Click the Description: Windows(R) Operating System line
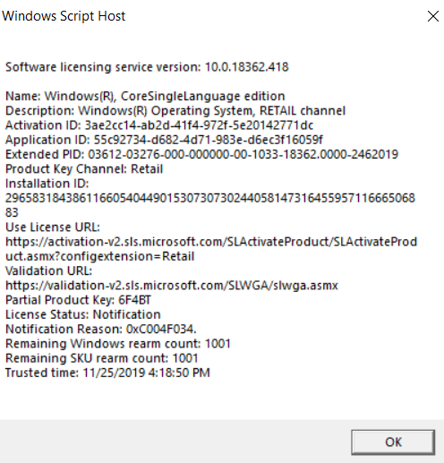 175,111
